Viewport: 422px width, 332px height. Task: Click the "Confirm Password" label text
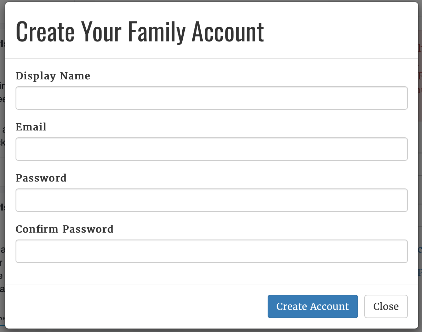65,229
